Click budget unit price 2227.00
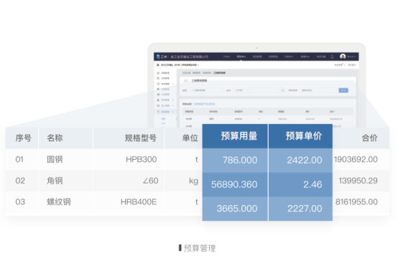The image size is (398, 268). [305, 209]
